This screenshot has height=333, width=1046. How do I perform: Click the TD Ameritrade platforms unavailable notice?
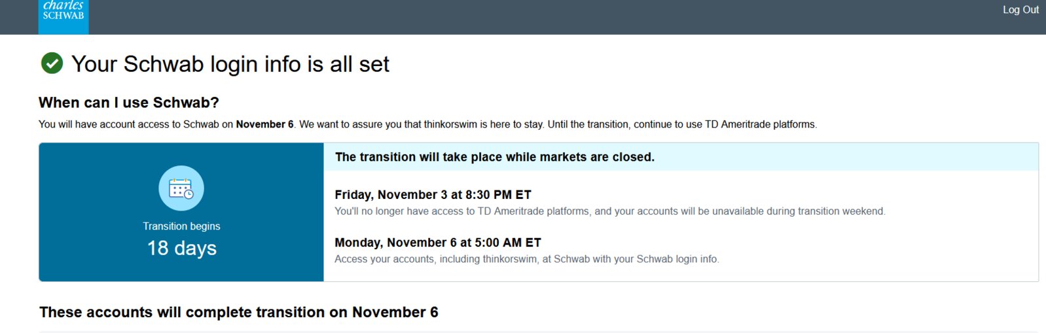pos(610,211)
